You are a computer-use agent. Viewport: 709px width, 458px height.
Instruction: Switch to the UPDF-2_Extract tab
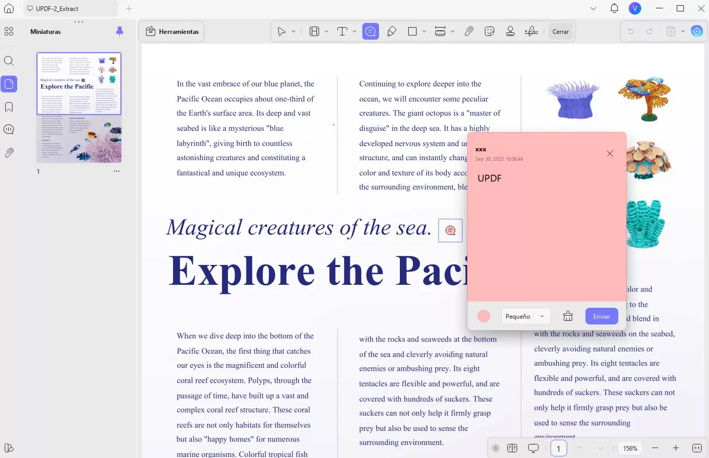tap(71, 8)
